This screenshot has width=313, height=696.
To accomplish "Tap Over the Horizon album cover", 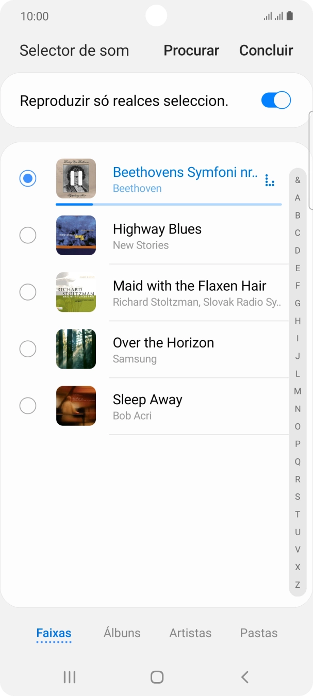I will 76,349.
